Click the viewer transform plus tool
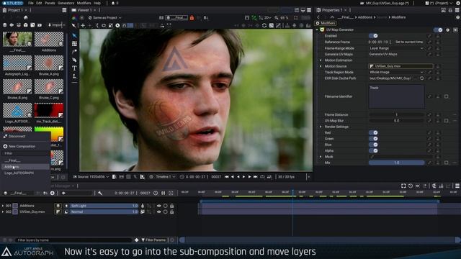461x259 pixels. click(83, 26)
